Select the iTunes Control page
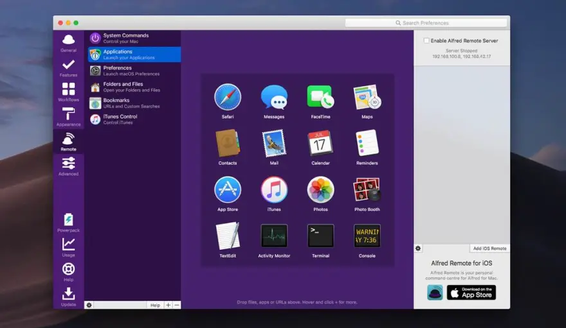The image size is (566, 328). click(134, 119)
